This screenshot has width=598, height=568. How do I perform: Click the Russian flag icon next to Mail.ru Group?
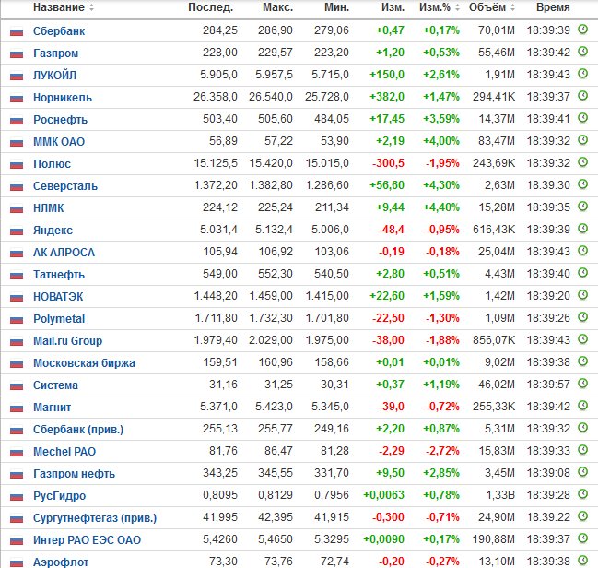coord(17,342)
